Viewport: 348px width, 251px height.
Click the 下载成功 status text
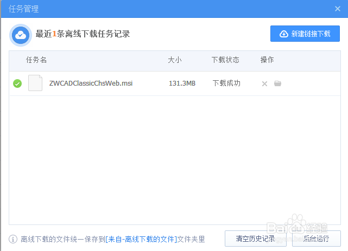point(226,83)
